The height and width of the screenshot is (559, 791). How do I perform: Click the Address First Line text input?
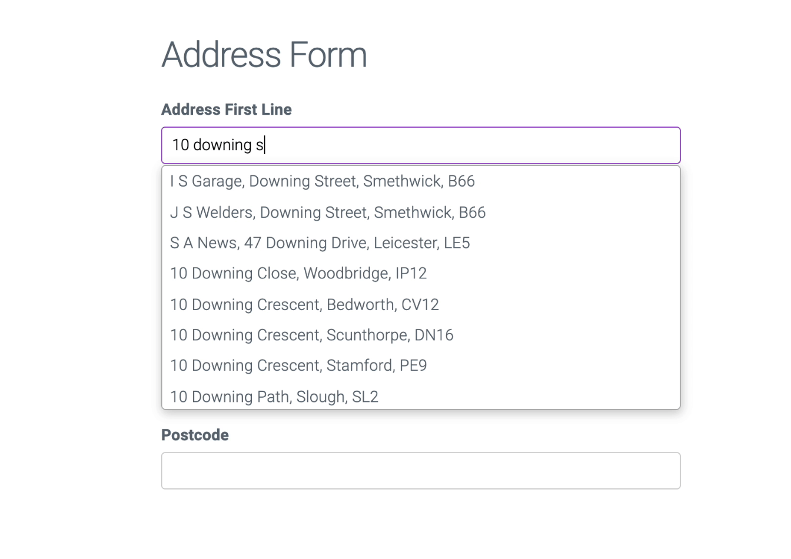point(420,145)
